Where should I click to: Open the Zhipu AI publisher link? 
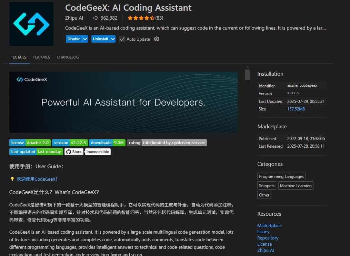tap(74, 18)
